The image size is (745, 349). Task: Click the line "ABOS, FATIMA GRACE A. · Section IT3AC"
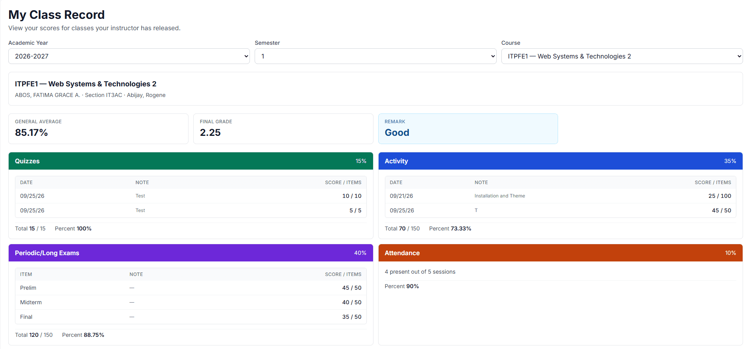68,95
